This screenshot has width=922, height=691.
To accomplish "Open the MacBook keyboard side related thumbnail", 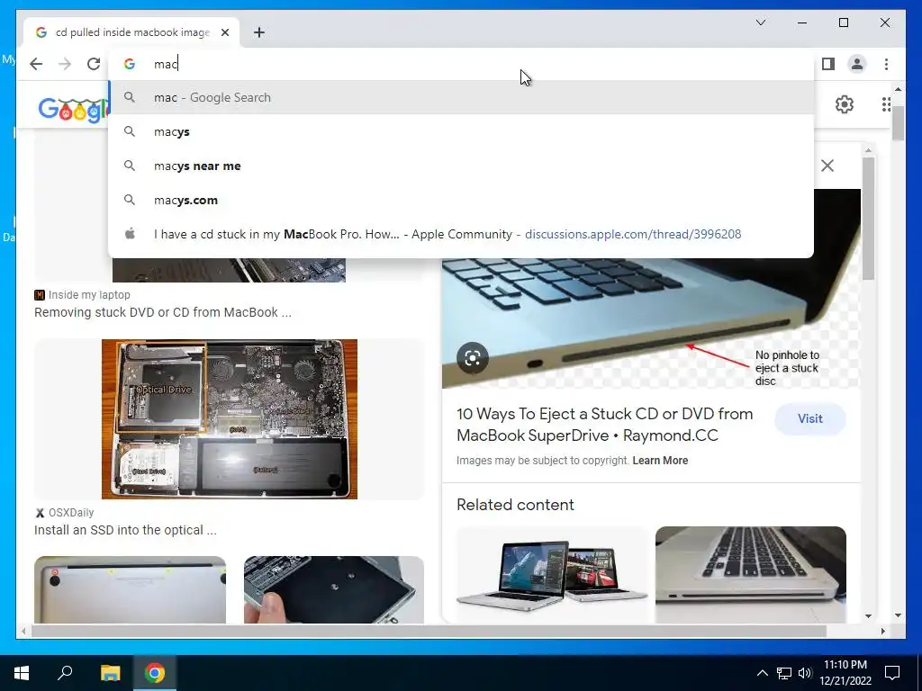I will point(751,575).
